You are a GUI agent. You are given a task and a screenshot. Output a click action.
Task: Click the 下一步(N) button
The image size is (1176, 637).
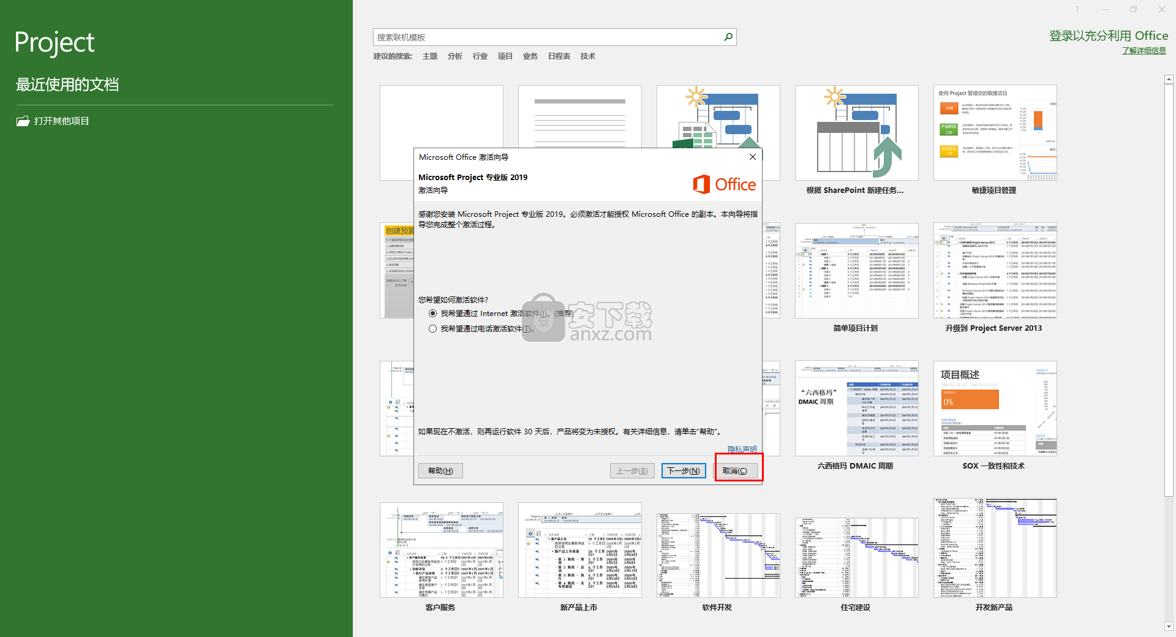pyautogui.click(x=684, y=470)
